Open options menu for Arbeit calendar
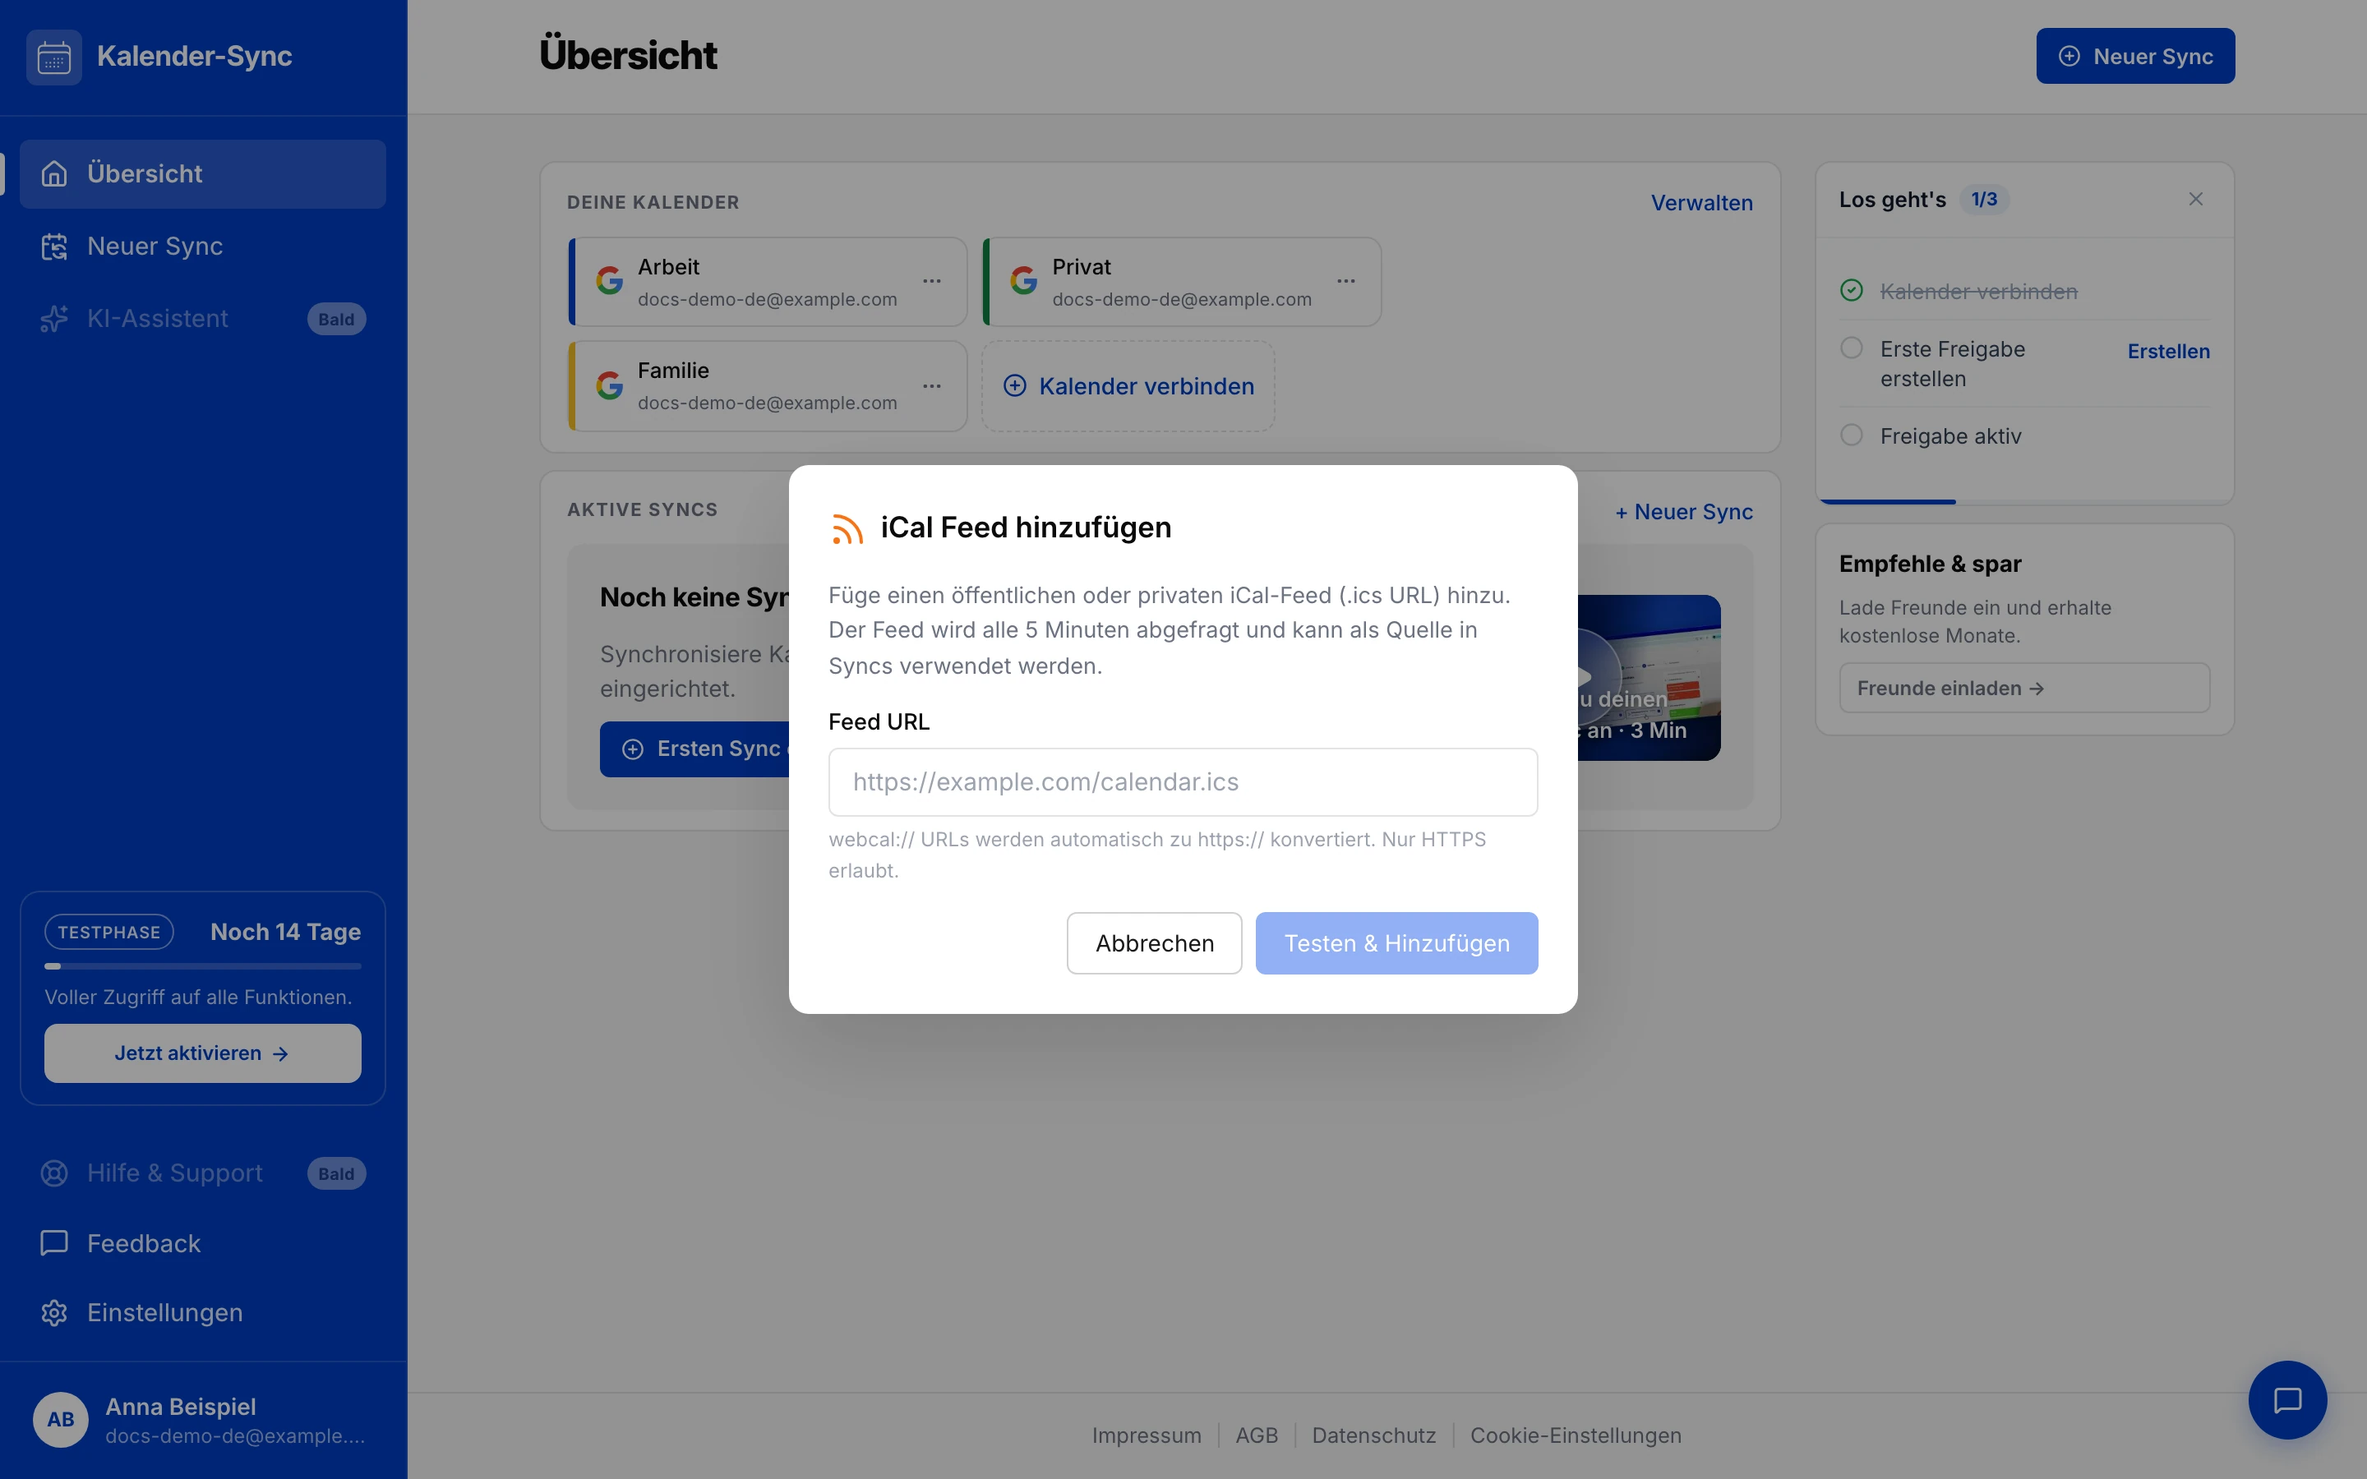This screenshot has width=2367, height=1479. point(932,281)
